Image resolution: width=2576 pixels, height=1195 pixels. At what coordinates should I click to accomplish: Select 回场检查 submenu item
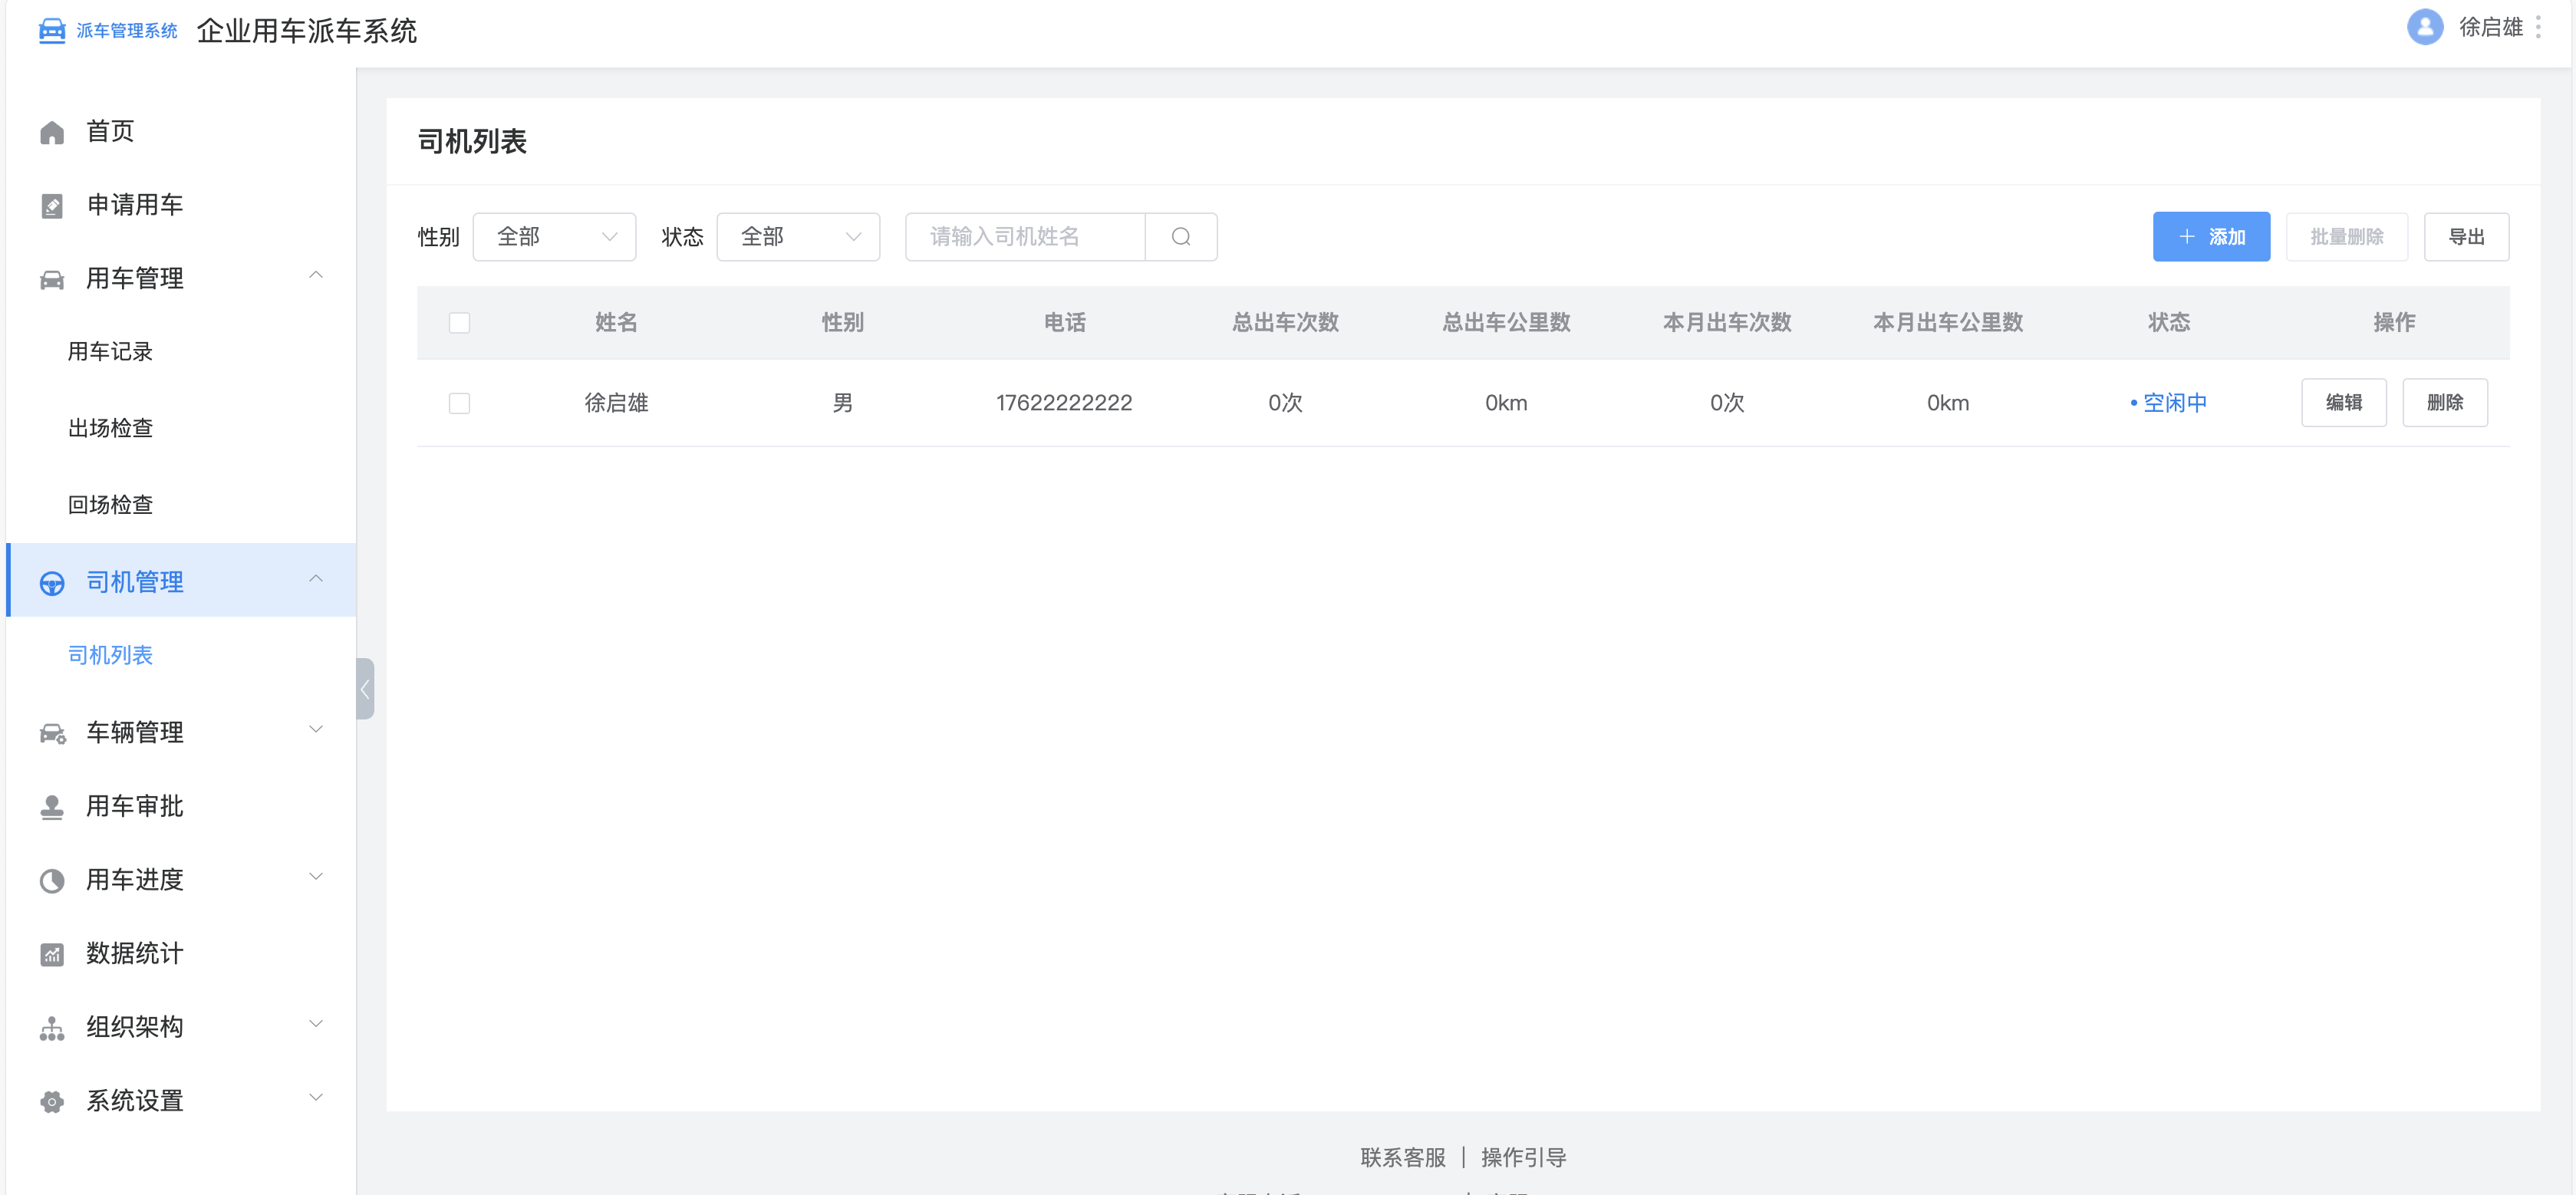click(x=110, y=505)
